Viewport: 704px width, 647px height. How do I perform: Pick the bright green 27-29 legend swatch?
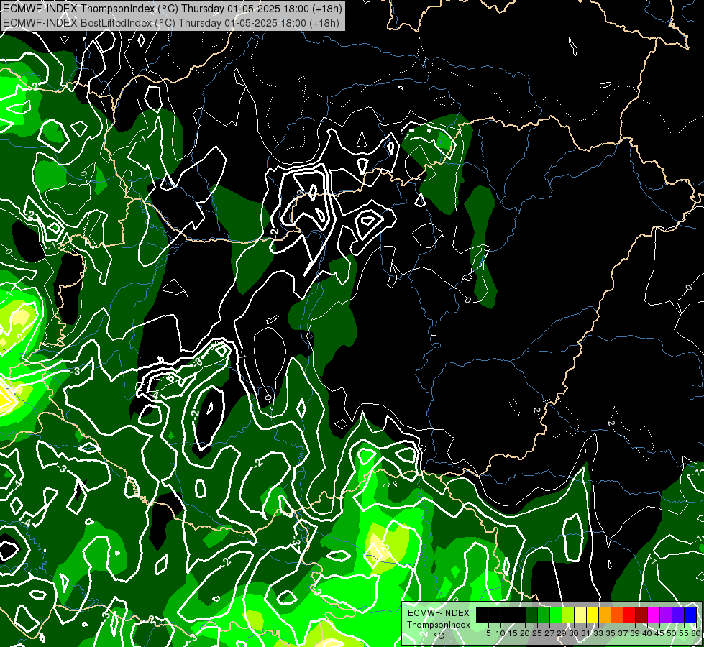pos(556,615)
